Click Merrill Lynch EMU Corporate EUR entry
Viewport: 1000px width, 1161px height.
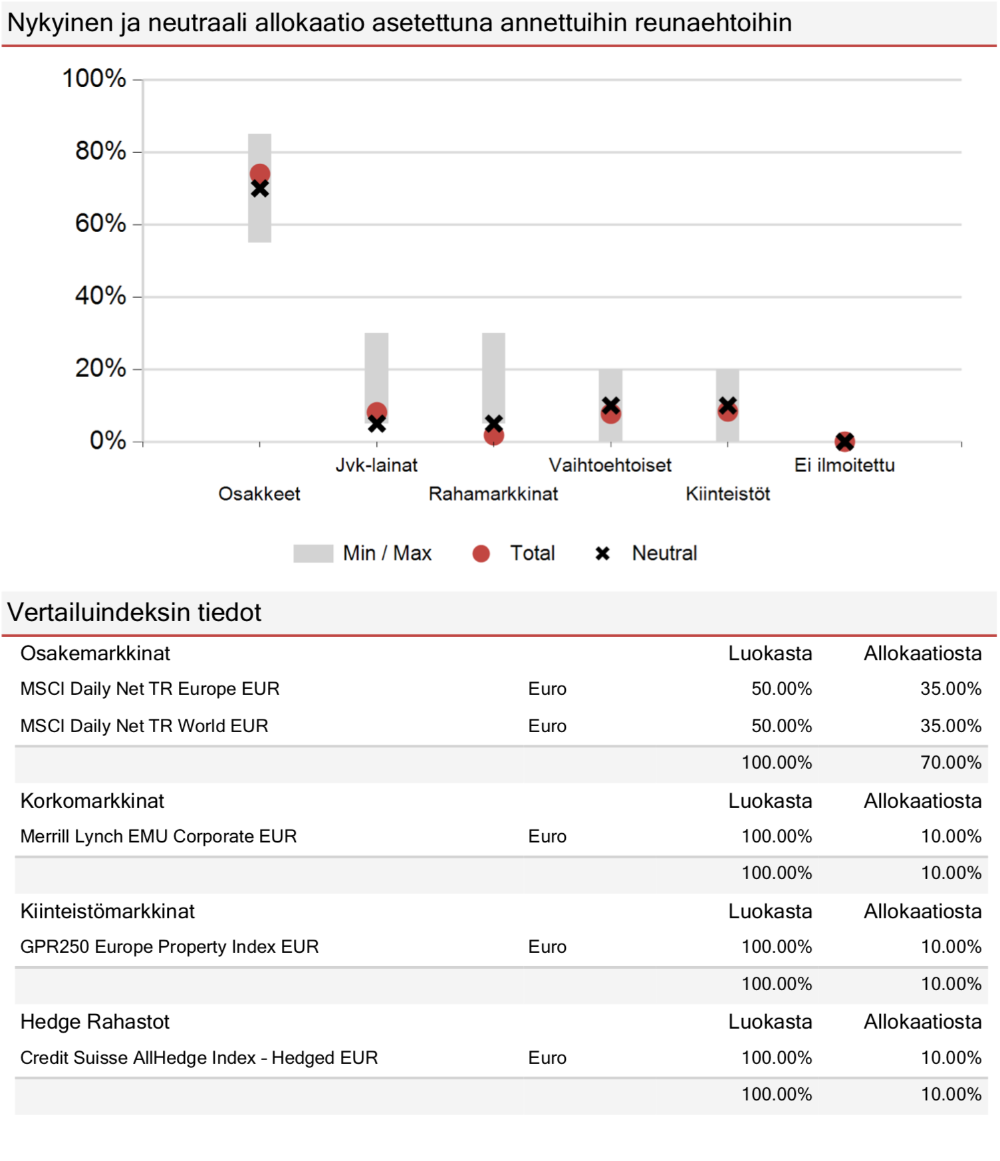158,837
